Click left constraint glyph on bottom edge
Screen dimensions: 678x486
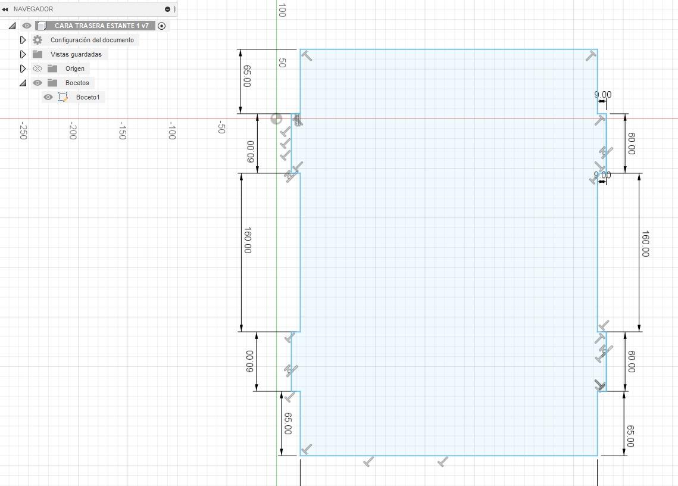tap(368, 462)
